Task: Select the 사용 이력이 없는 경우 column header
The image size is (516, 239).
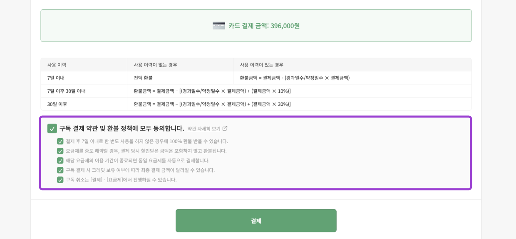Action: [155, 65]
